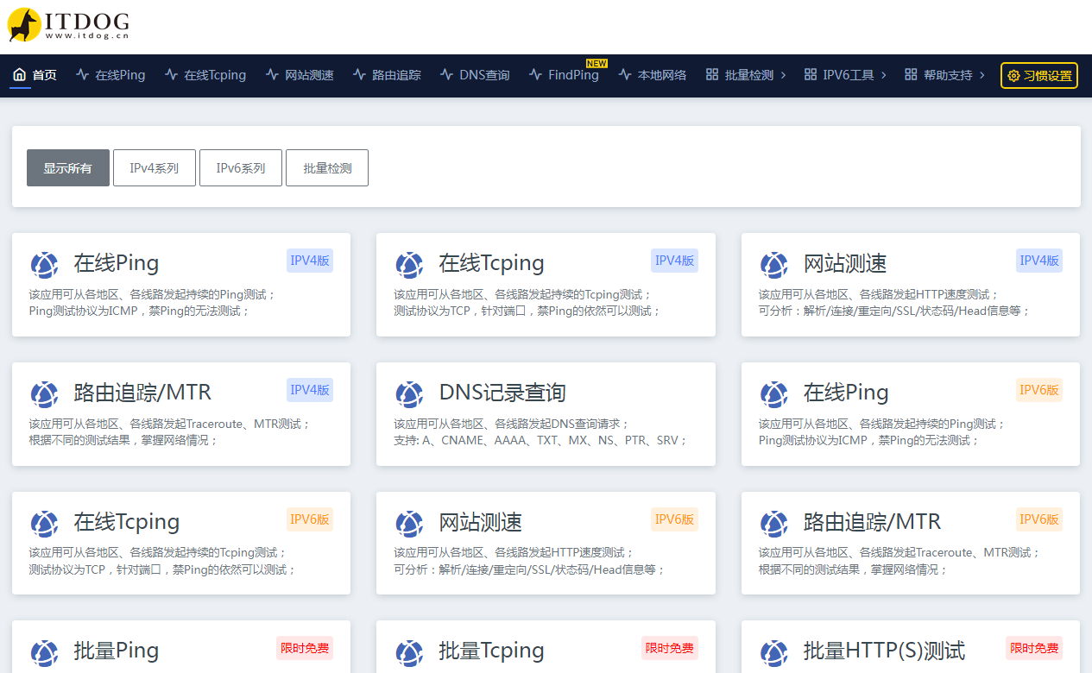Switch filter to IPv4系列
Image resolution: width=1092 pixels, height=673 pixels.
(155, 168)
